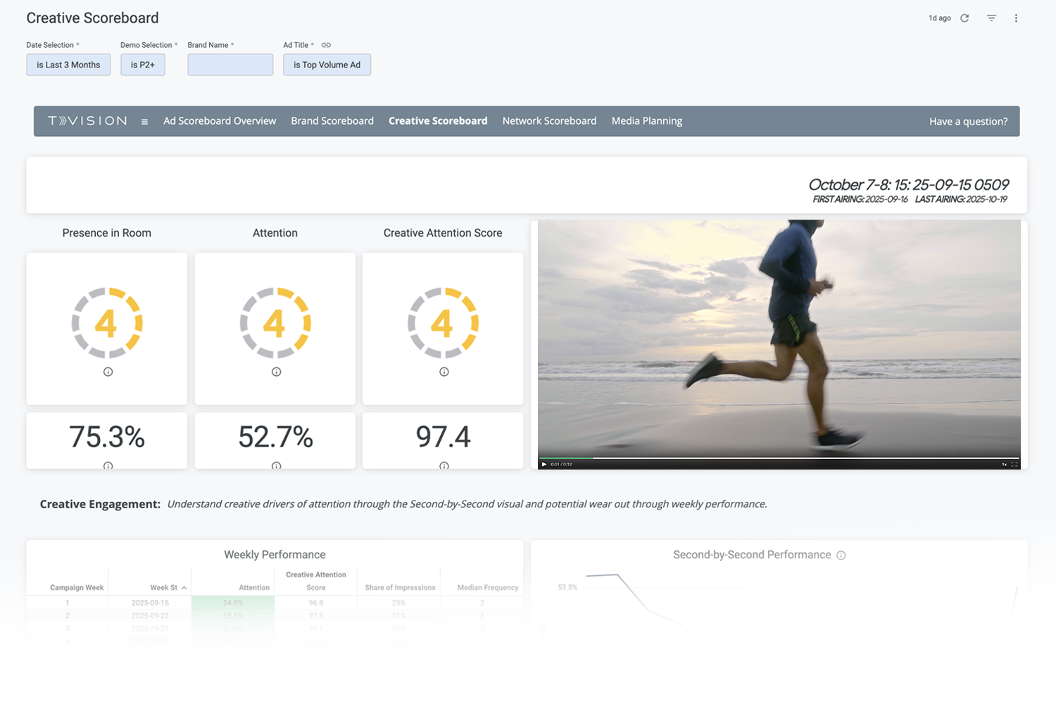Click the info icon under Creative Attention Score gauge
This screenshot has width=1056, height=704.
click(444, 372)
